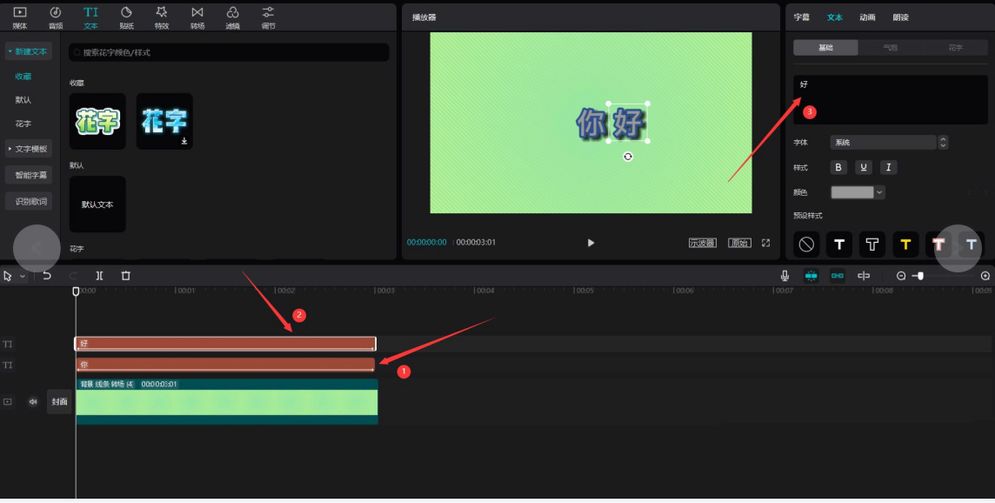The height and width of the screenshot is (503, 995).
Task: Click the undo icon above the timeline
Action: pyautogui.click(x=47, y=275)
